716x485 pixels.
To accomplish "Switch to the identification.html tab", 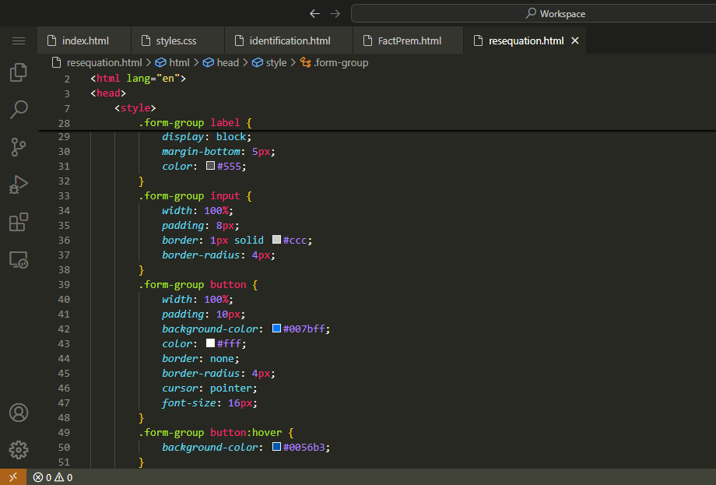I will 290,40.
